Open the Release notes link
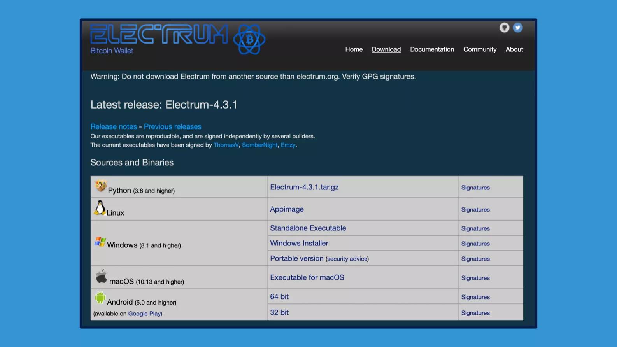The image size is (617, 347). (x=114, y=126)
